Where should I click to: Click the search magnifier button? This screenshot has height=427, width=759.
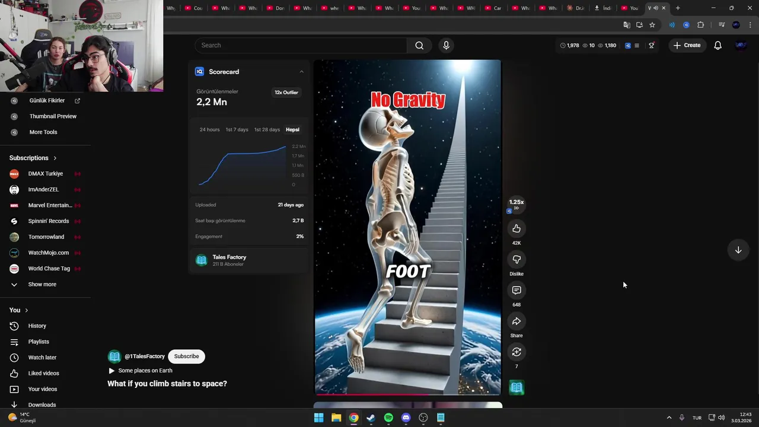(x=419, y=45)
